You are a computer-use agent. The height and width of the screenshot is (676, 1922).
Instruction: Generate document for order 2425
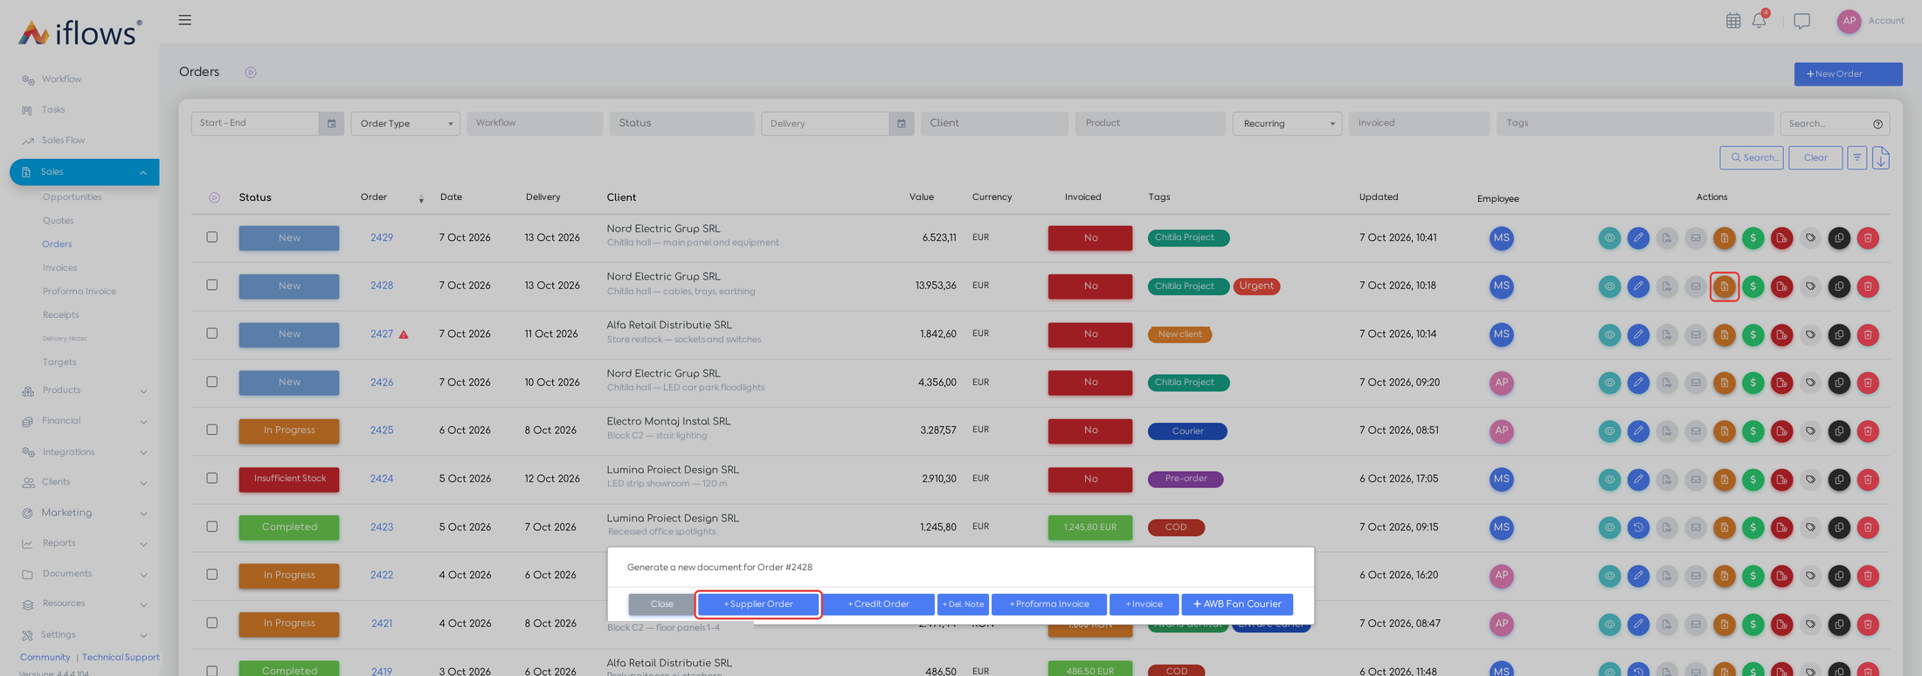pos(1725,431)
